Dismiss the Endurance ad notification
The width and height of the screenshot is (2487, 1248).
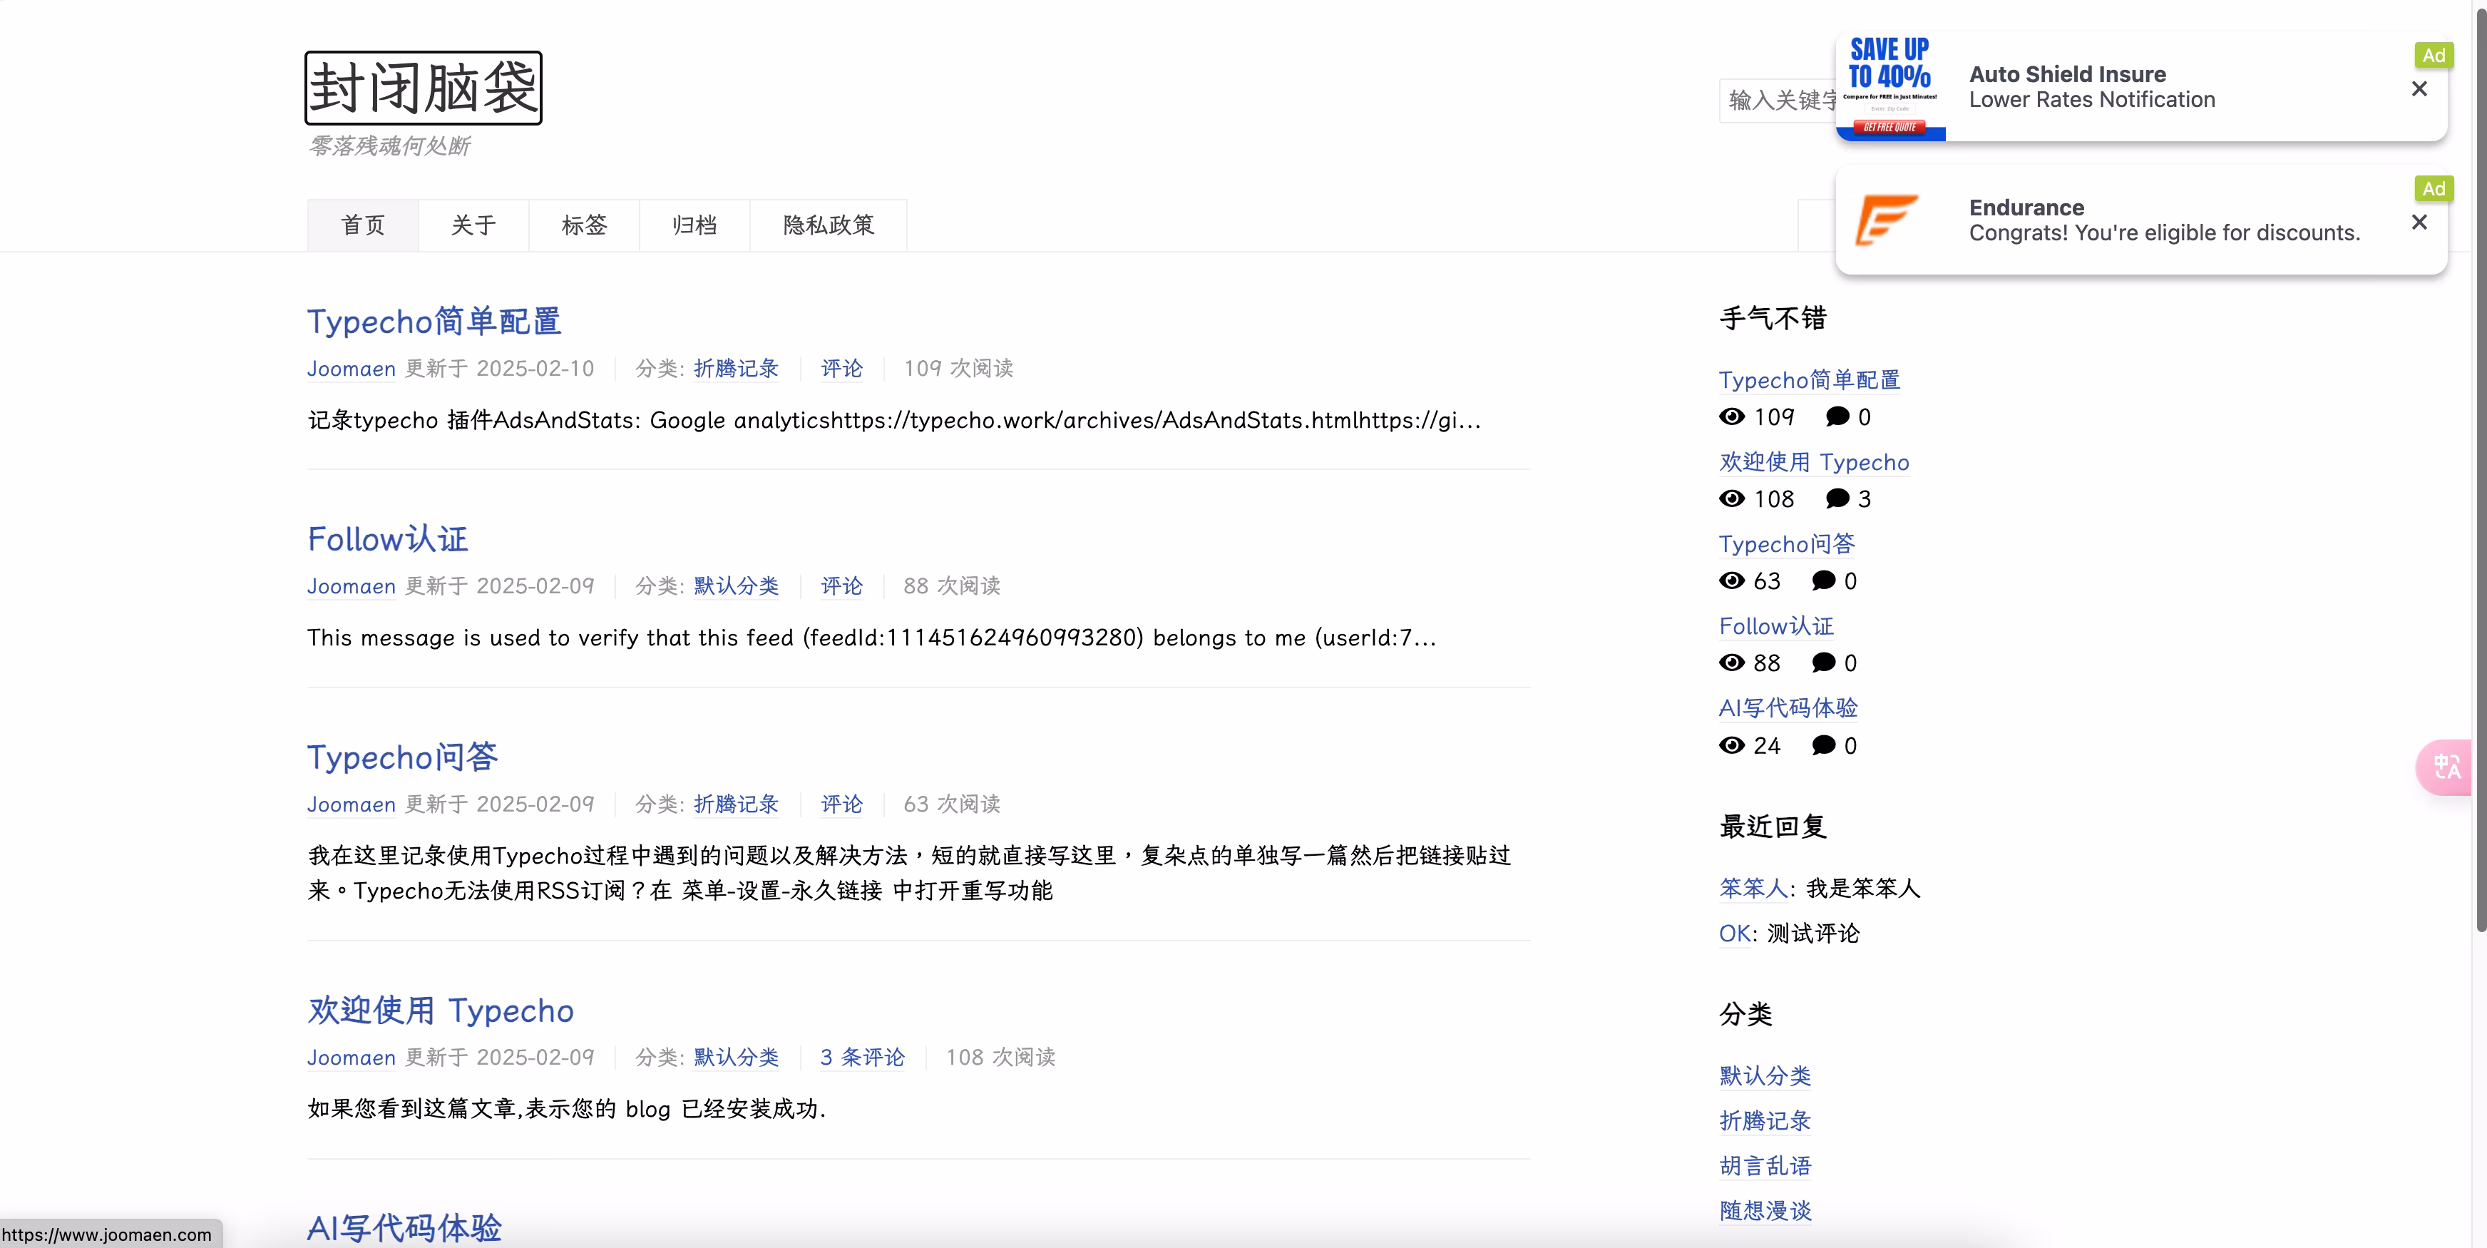click(x=2419, y=223)
